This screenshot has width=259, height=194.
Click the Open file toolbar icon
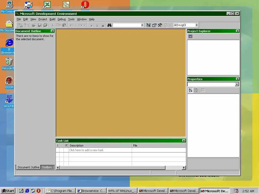click(x=34, y=25)
